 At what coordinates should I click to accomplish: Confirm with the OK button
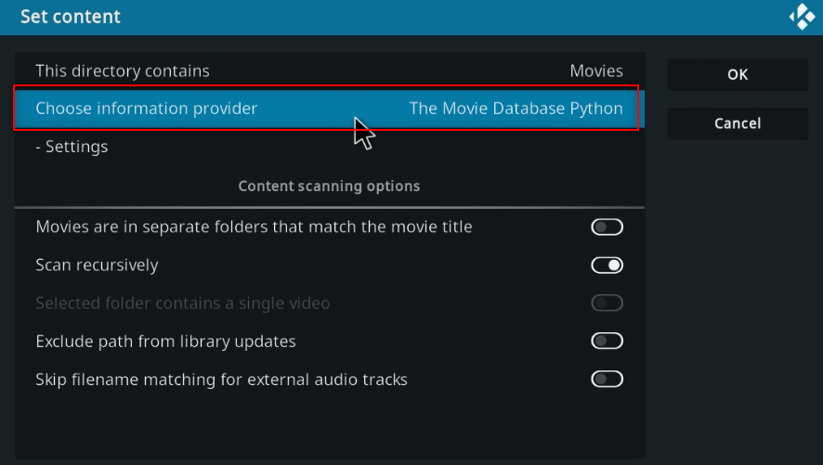[x=738, y=74]
